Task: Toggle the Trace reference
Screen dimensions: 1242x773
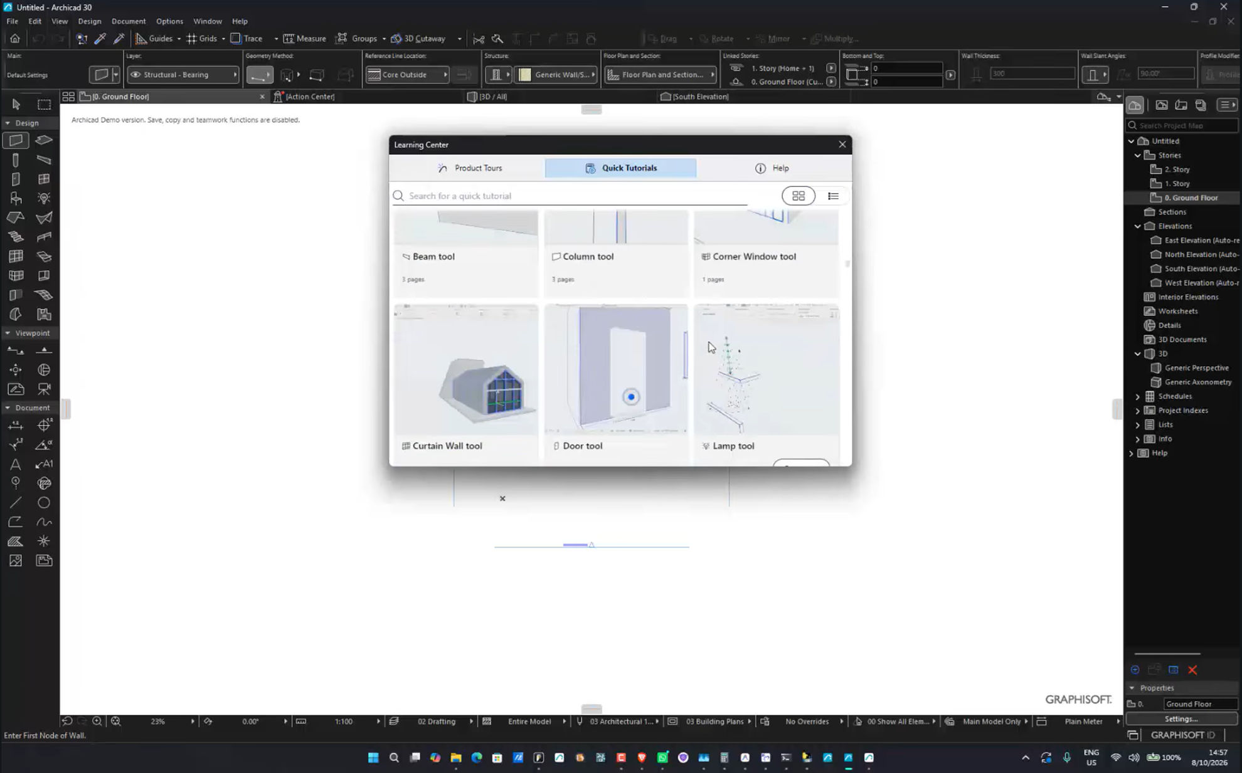Action: [x=247, y=38]
